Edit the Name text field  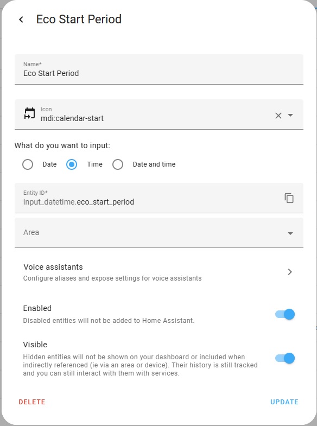pyautogui.click(x=159, y=69)
